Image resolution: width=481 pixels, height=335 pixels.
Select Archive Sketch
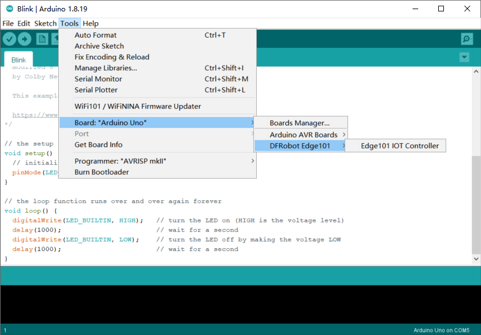[157, 46]
